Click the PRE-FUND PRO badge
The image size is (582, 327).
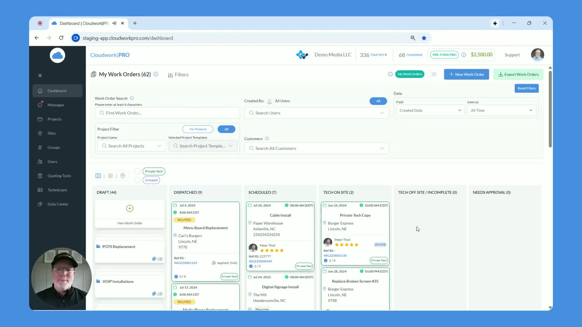pyautogui.click(x=444, y=55)
